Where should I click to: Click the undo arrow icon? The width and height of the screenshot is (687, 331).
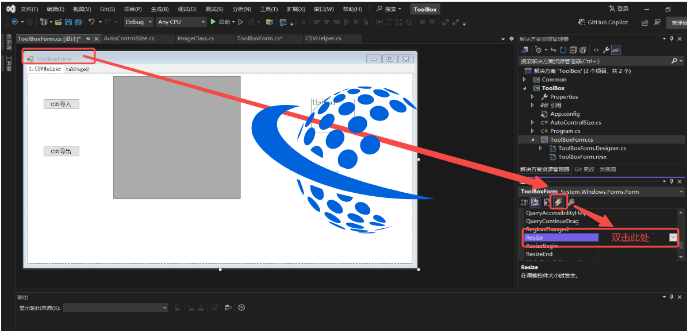pyautogui.click(x=91, y=21)
